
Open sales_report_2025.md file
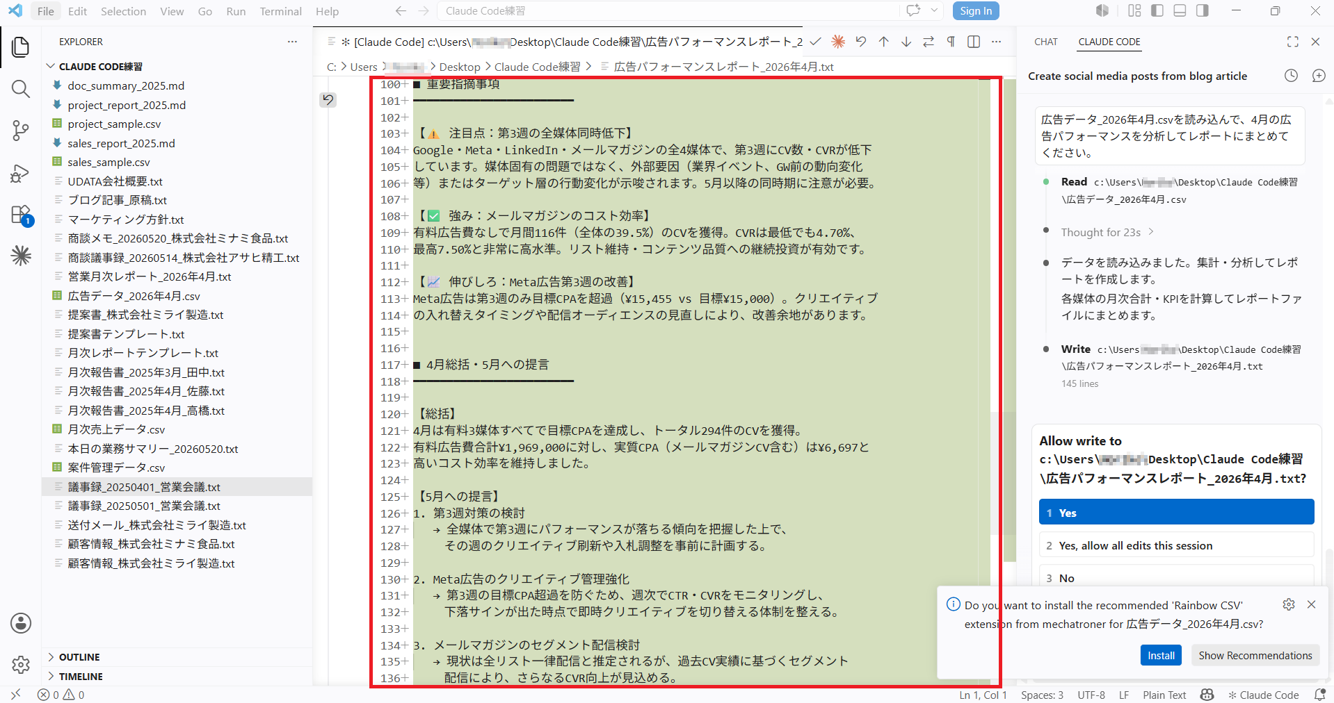tap(121, 143)
